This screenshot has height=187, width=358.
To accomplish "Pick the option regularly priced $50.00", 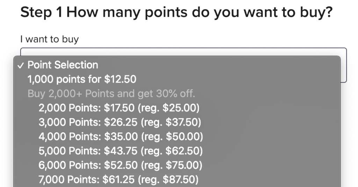I will click(x=121, y=137).
